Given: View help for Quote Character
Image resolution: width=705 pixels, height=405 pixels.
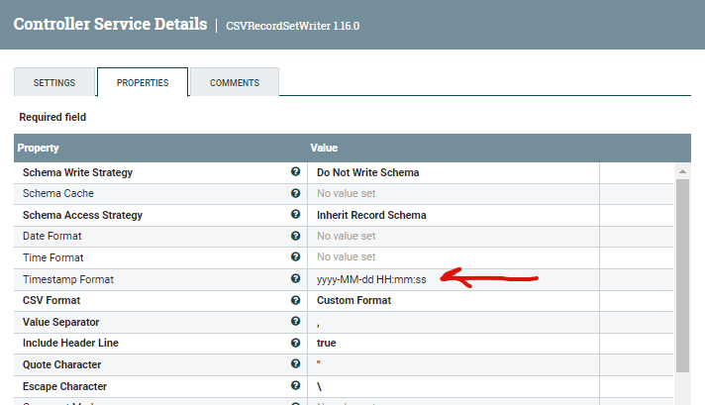Looking at the screenshot, I should pyautogui.click(x=295, y=363).
